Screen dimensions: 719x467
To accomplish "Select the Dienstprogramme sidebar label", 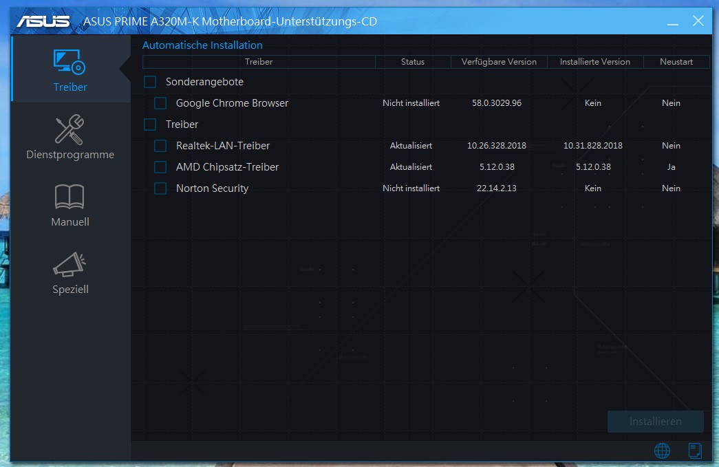I will 70,155.
